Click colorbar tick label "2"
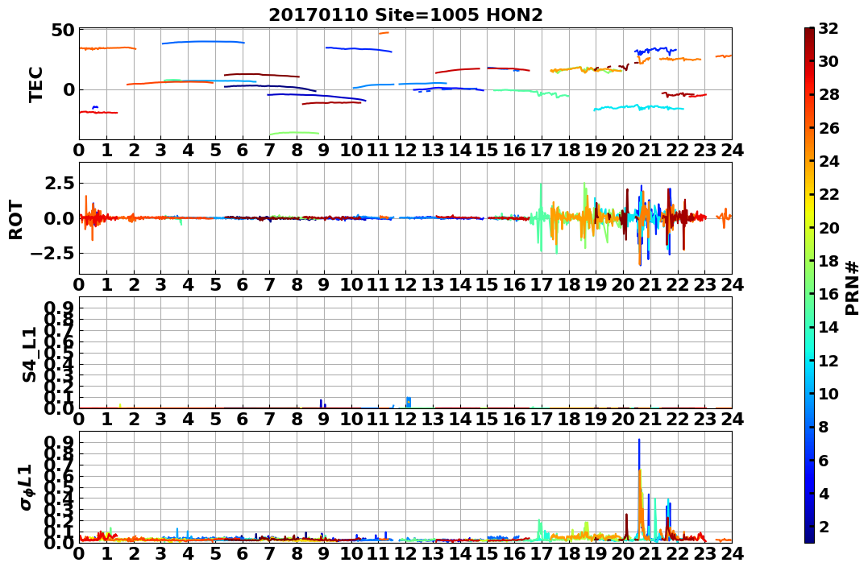 click(x=824, y=526)
